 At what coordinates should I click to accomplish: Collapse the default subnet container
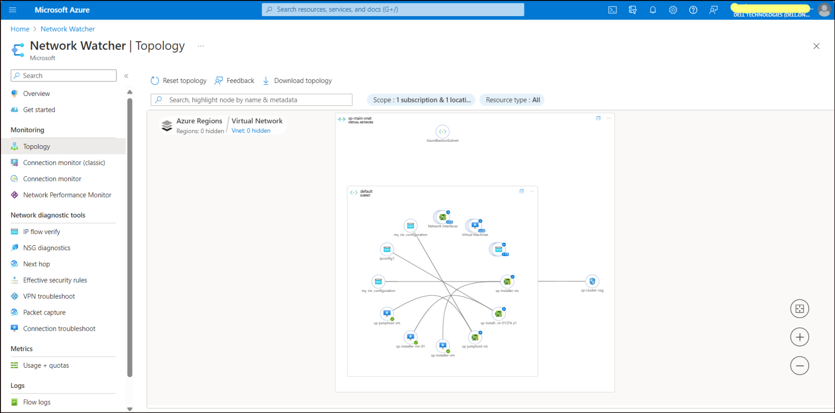click(521, 191)
